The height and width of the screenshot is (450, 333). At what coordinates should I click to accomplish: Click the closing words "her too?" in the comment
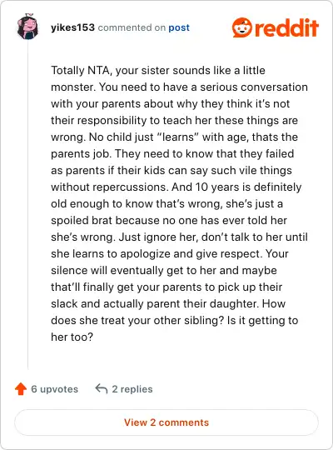click(72, 337)
